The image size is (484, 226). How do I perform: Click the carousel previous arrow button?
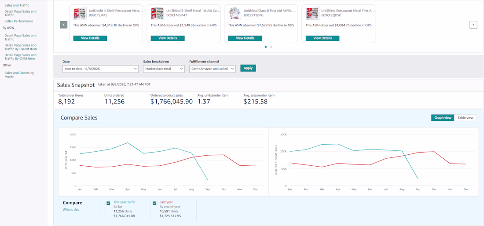click(64, 25)
